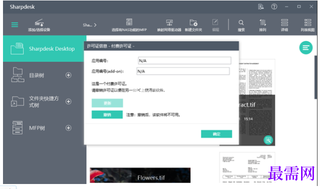Click the vertical scrollbar on the right
324x189 pixels.
click(316, 77)
